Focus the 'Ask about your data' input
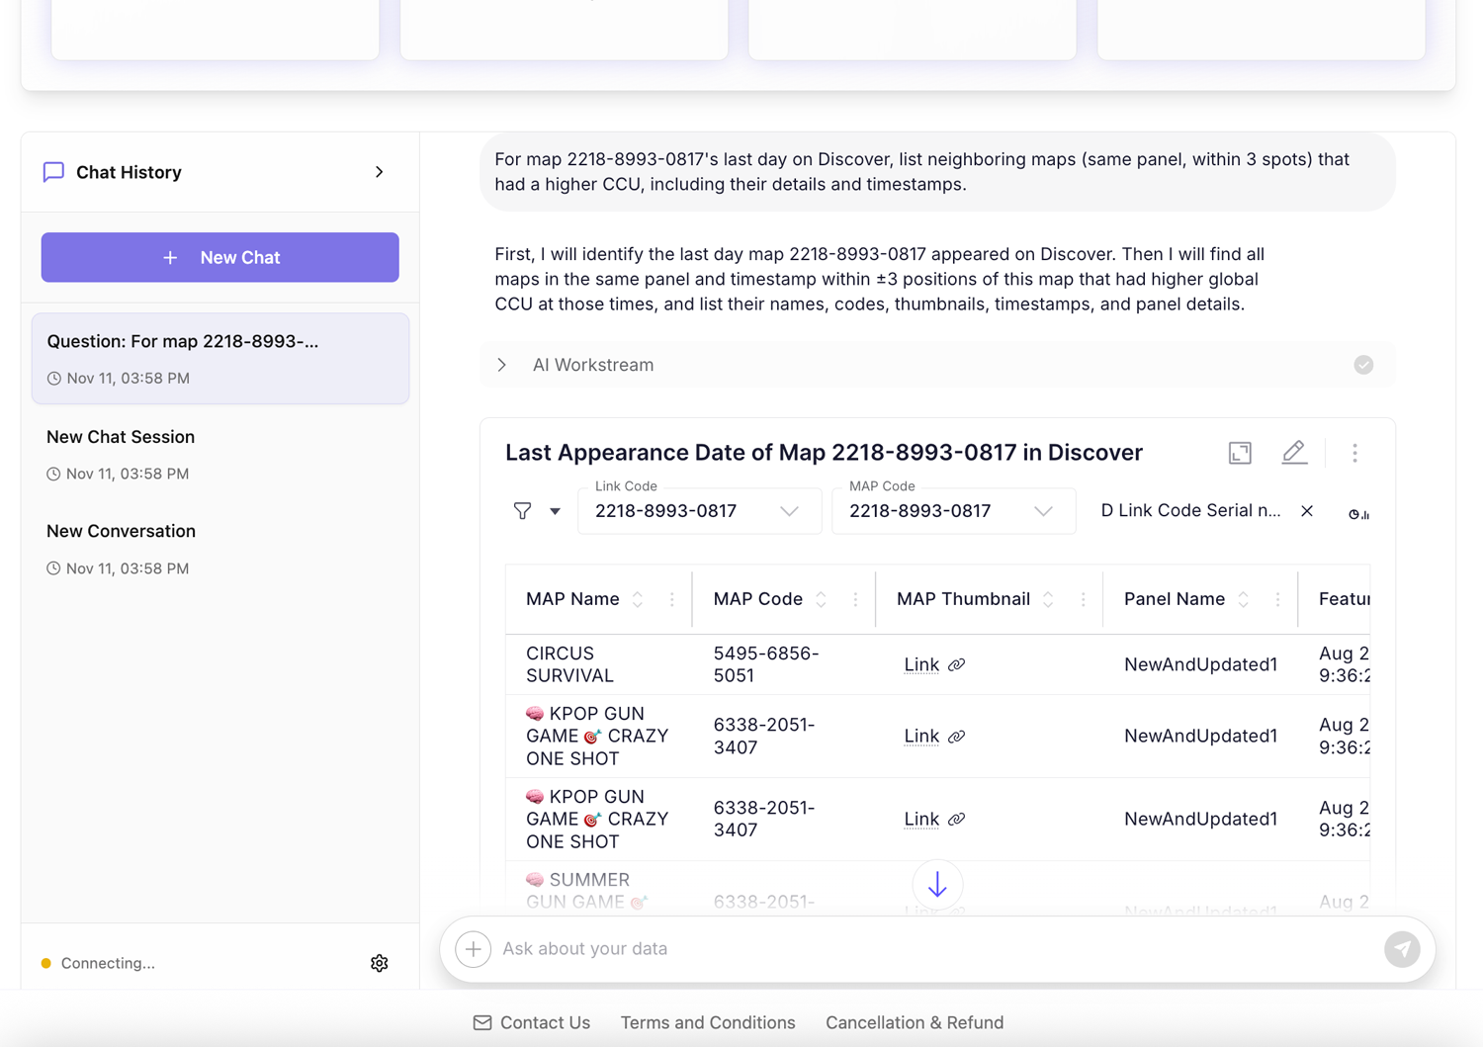The width and height of the screenshot is (1483, 1047). (x=937, y=949)
